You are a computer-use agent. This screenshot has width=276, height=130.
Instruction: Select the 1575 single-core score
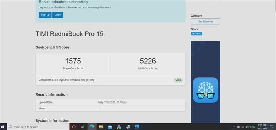coord(73,61)
